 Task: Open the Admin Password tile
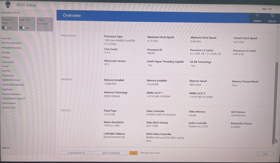[45, 24]
